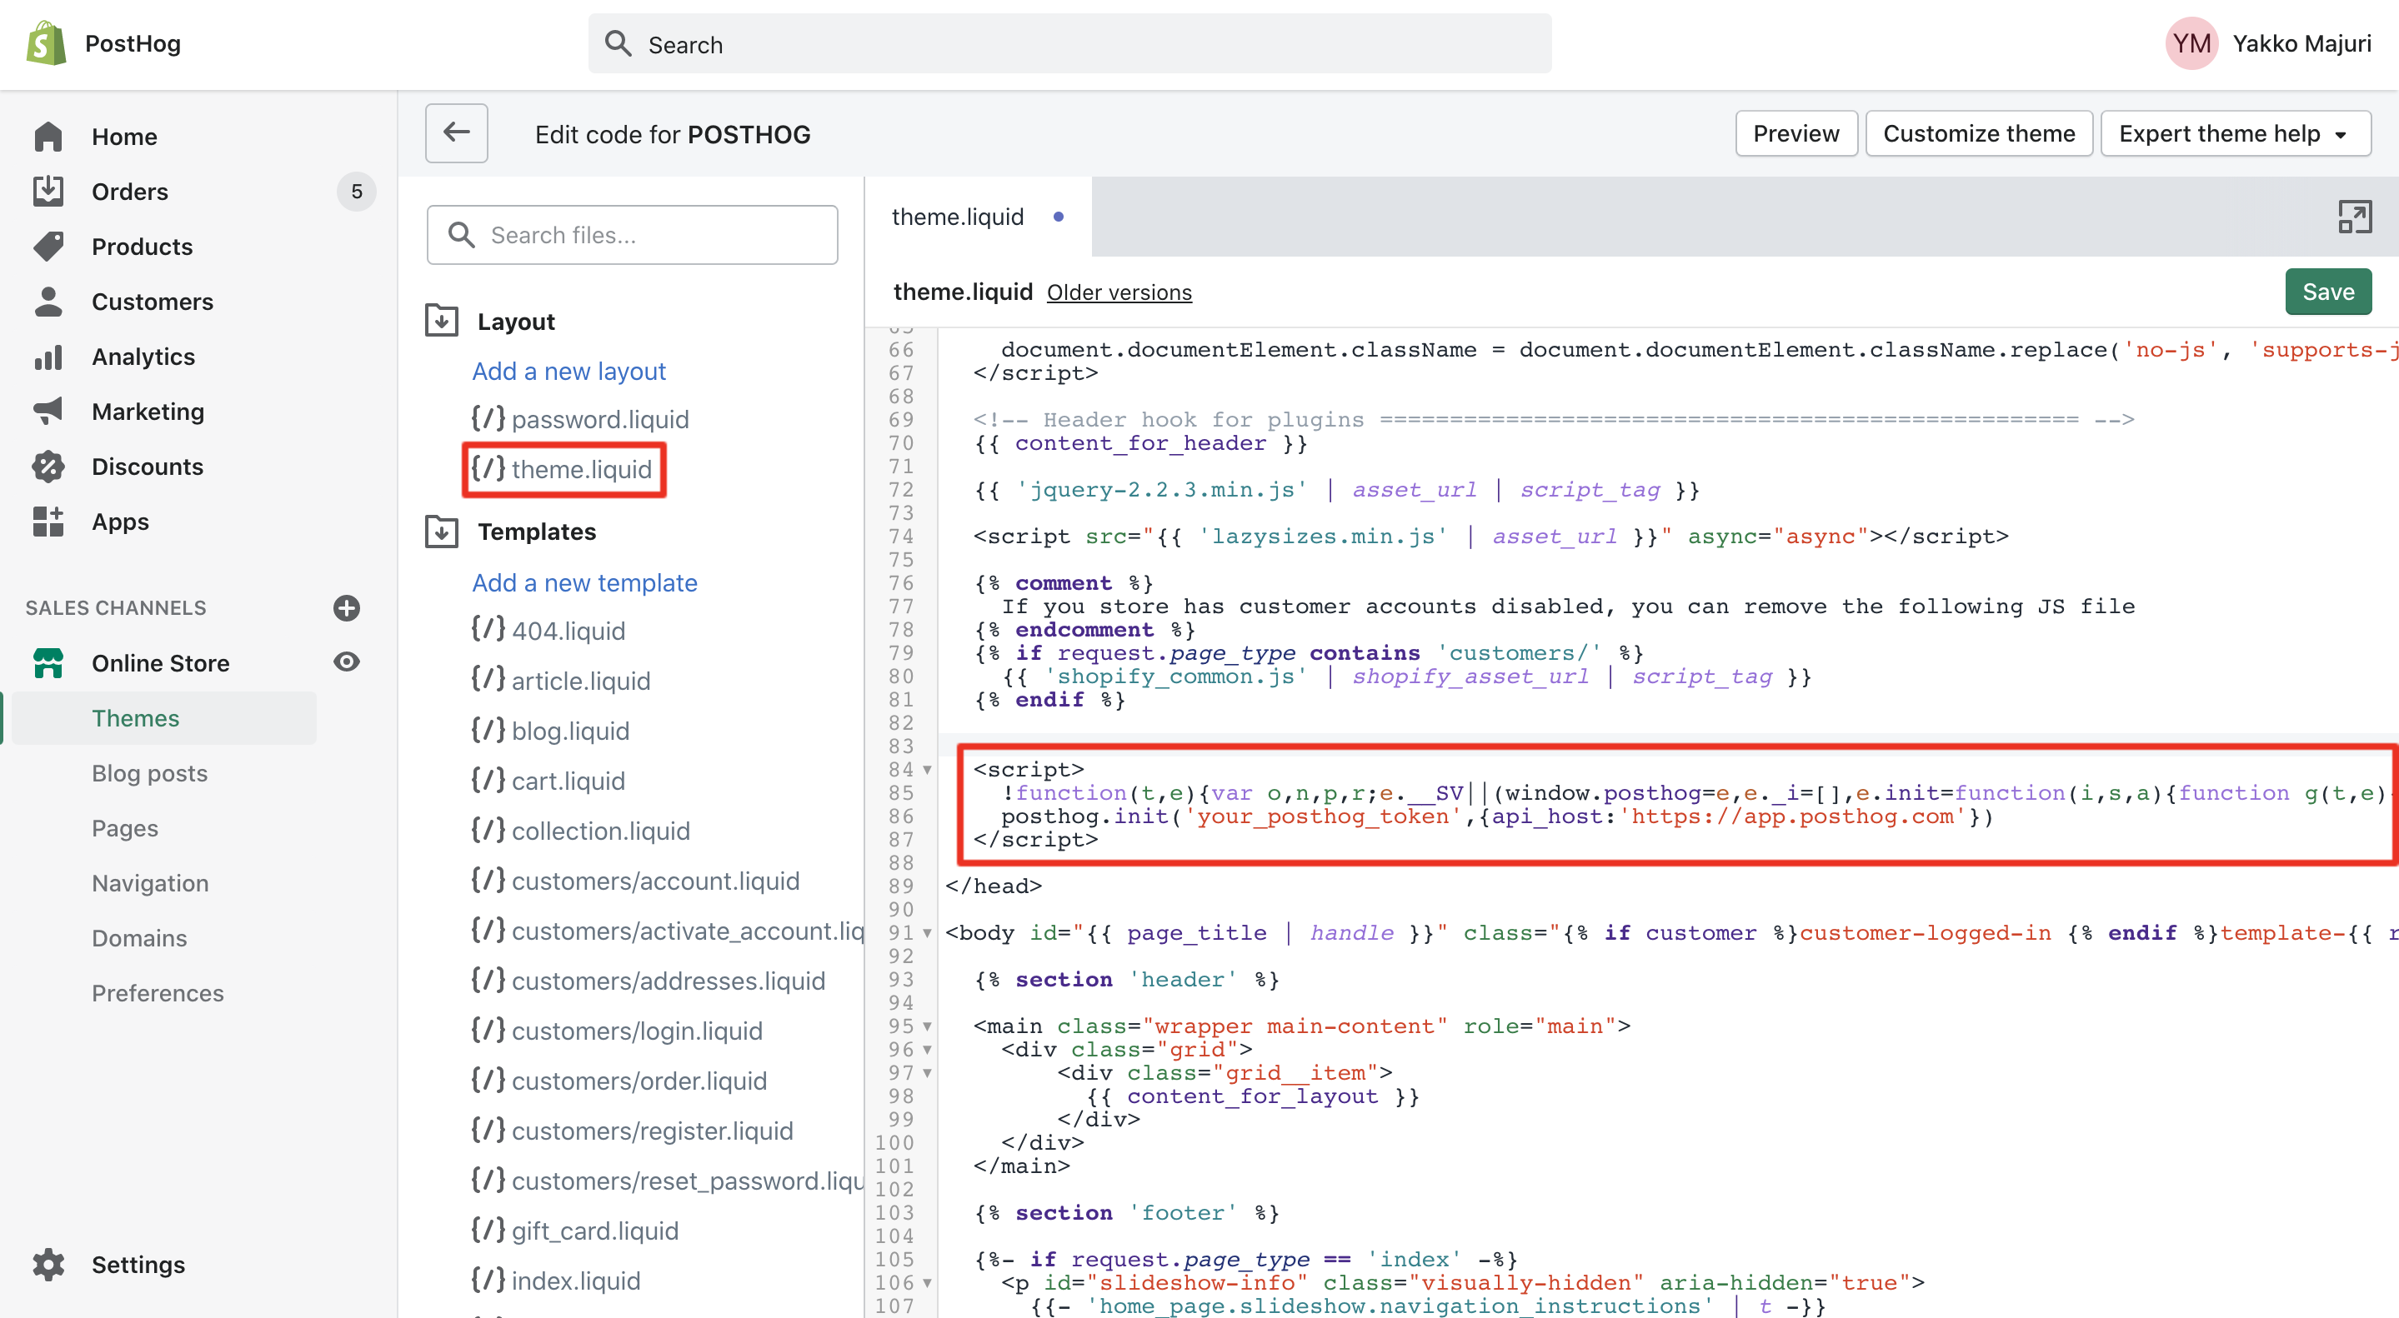Fold code at line 91 arrow
Image resolution: width=2399 pixels, height=1318 pixels.
(928, 932)
